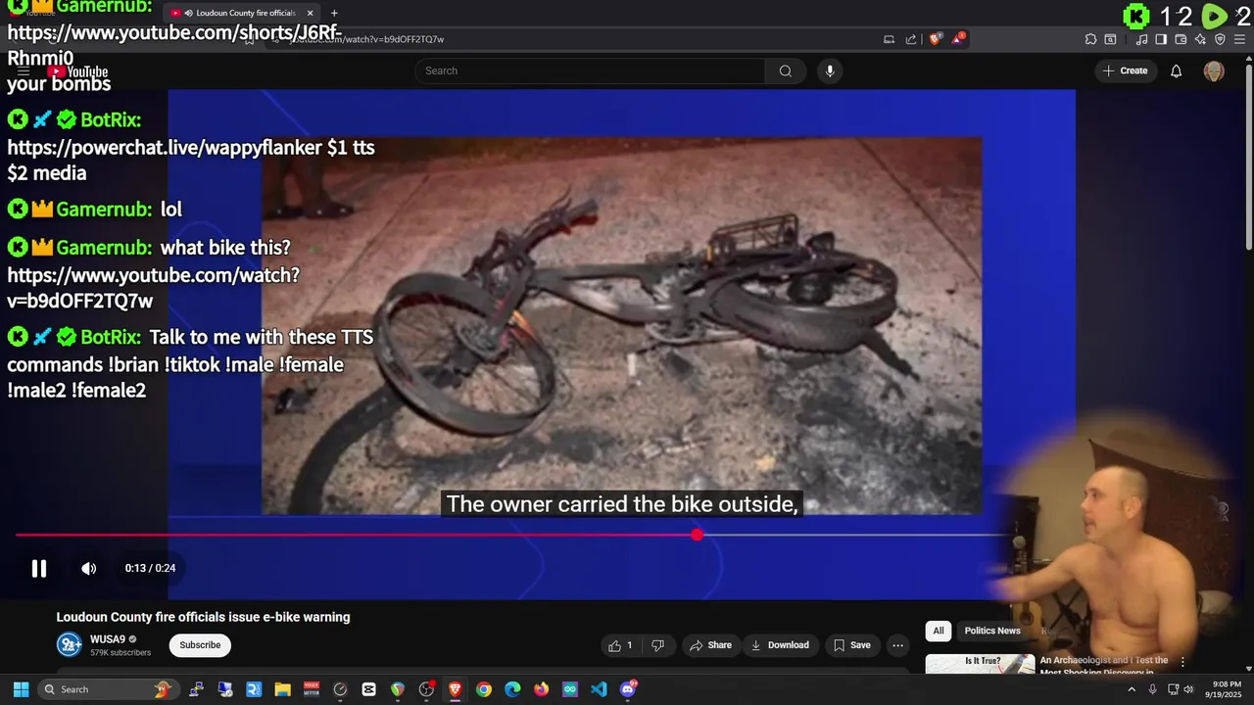Dislike the video with thumbs down
1254x705 pixels.
658,645
